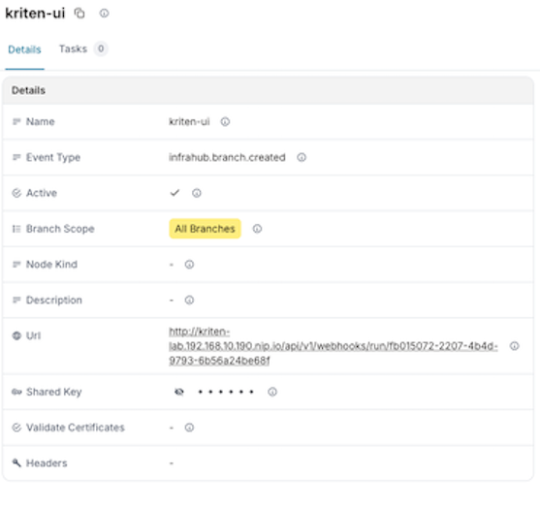This screenshot has height=509, width=540.
Task: Click the Branch Scope label
Action: pos(60,229)
